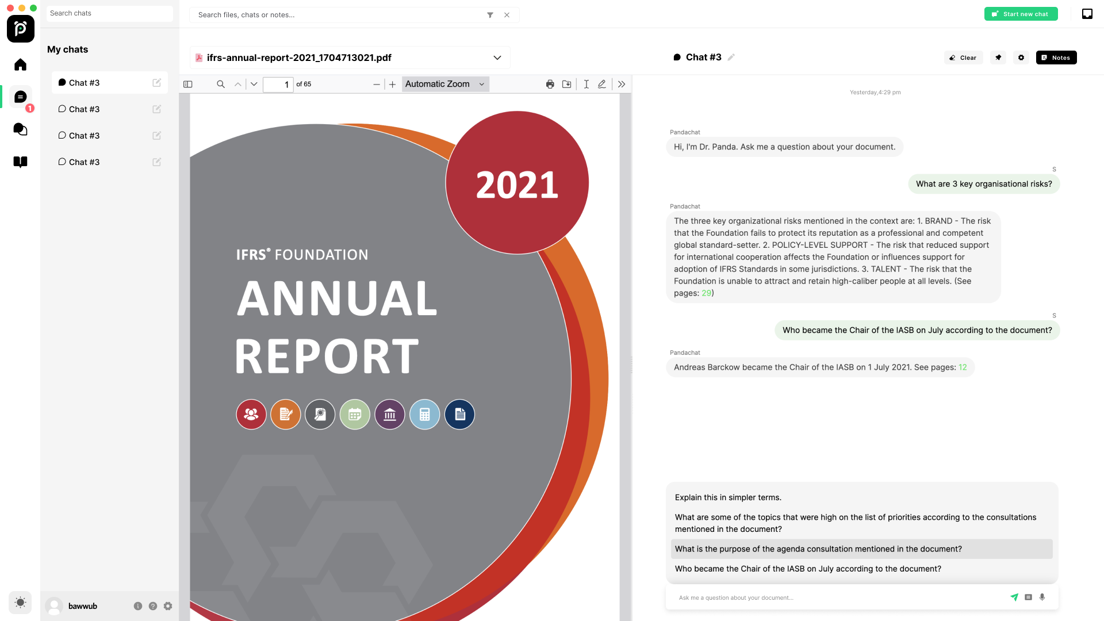Click the Clear chat button
The height and width of the screenshot is (621, 1104).
tap(963, 57)
